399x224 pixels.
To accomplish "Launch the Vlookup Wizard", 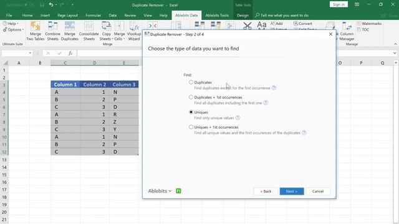I will click(x=134, y=31).
